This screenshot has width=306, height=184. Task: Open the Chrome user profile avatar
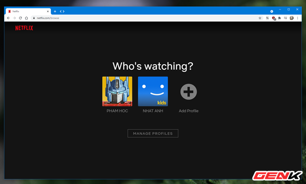point(292,18)
